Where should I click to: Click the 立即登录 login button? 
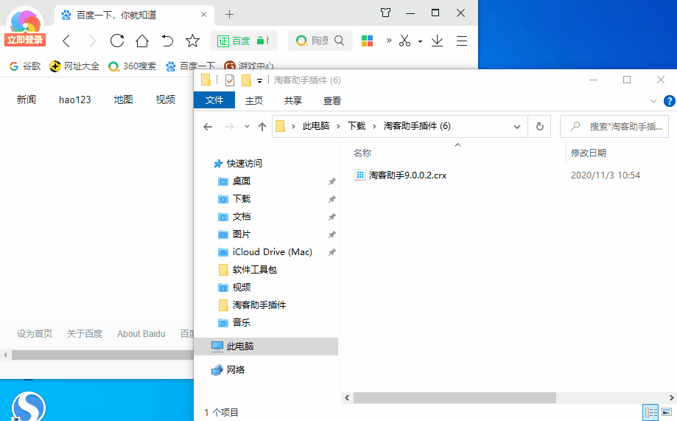[x=25, y=40]
